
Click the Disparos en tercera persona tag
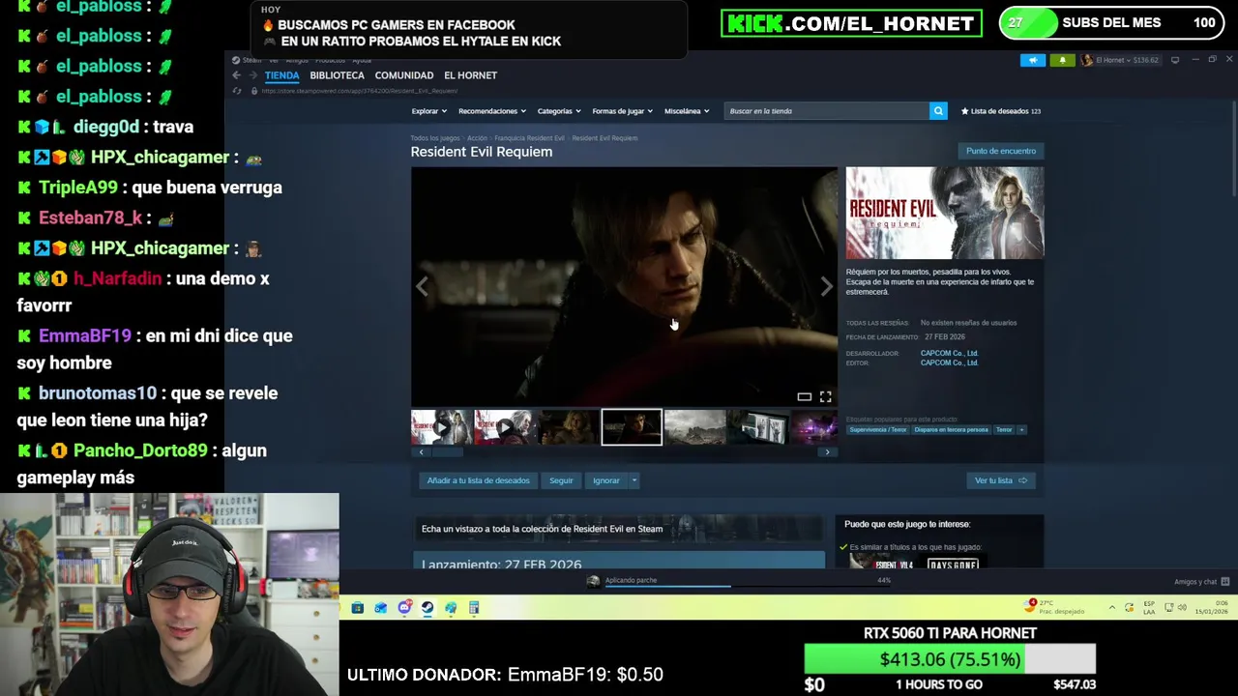click(951, 429)
